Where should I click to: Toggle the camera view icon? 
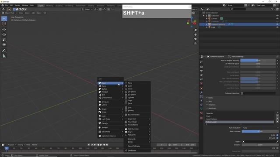[196, 39]
